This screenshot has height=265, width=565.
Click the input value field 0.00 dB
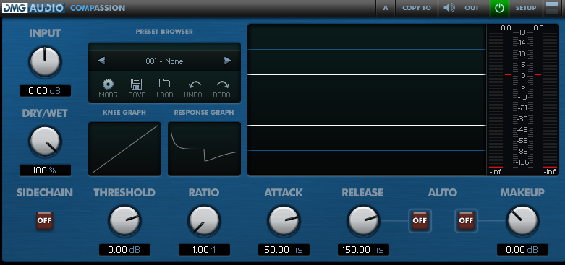[x=45, y=91]
